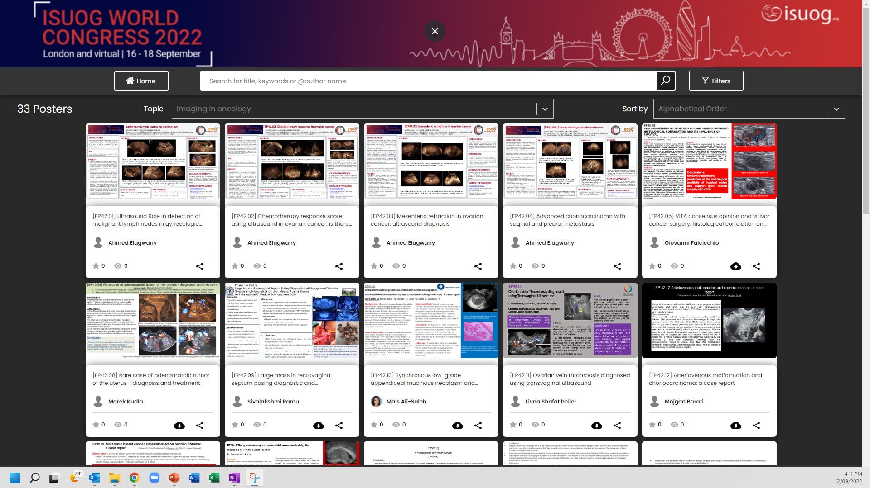Viewport: 870px width, 488px height.
Task: Open PowerPoint from taskbar
Action: click(x=174, y=478)
